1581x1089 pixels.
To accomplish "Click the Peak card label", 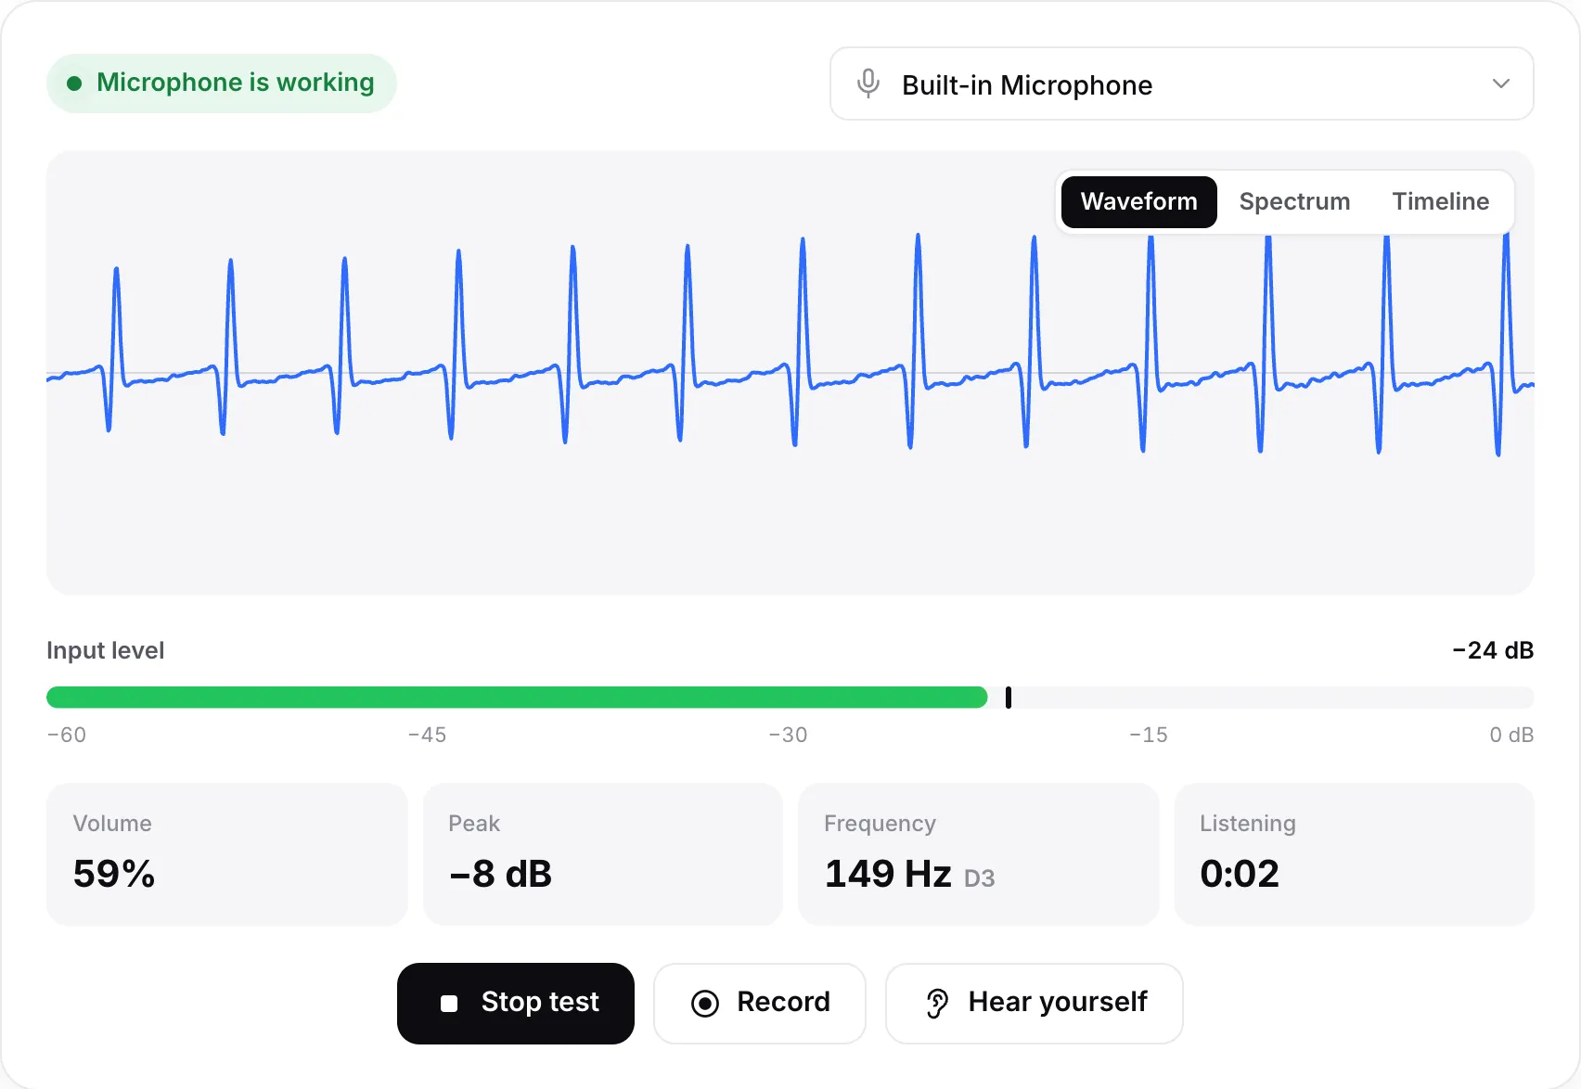I will (474, 824).
